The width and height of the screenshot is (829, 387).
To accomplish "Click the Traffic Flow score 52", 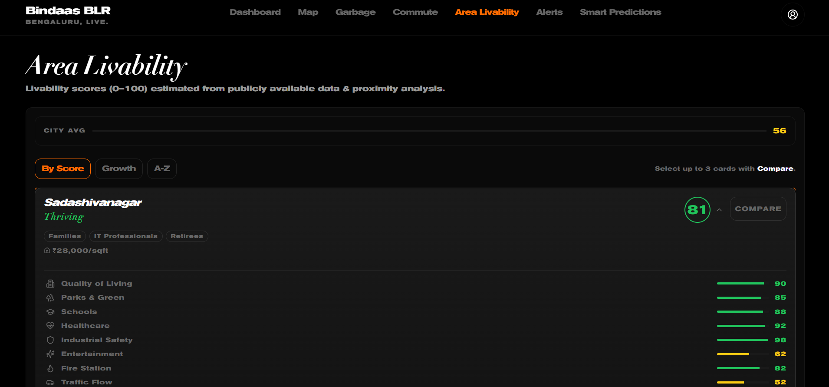I will point(780,382).
